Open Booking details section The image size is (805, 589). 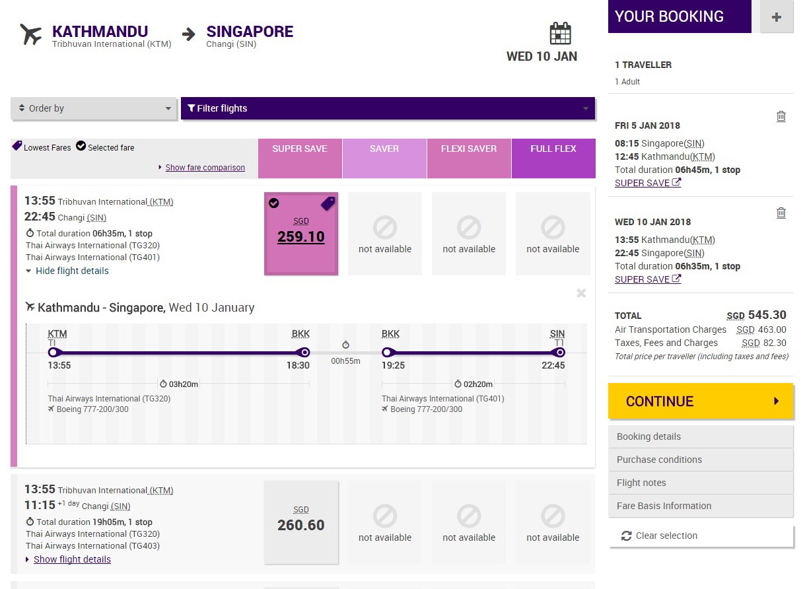(701, 436)
